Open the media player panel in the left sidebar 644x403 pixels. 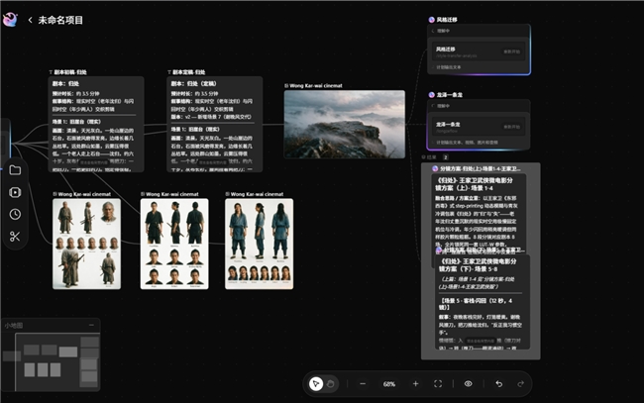pyautogui.click(x=15, y=192)
